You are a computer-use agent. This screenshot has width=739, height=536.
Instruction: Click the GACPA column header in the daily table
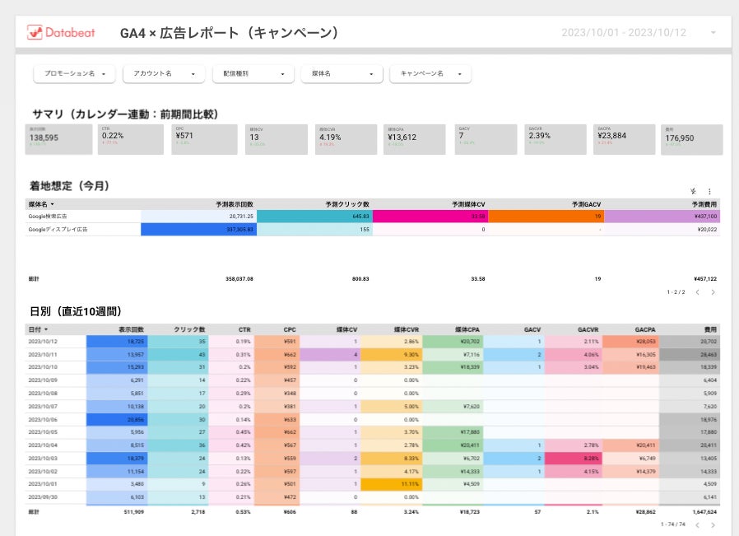click(x=645, y=329)
